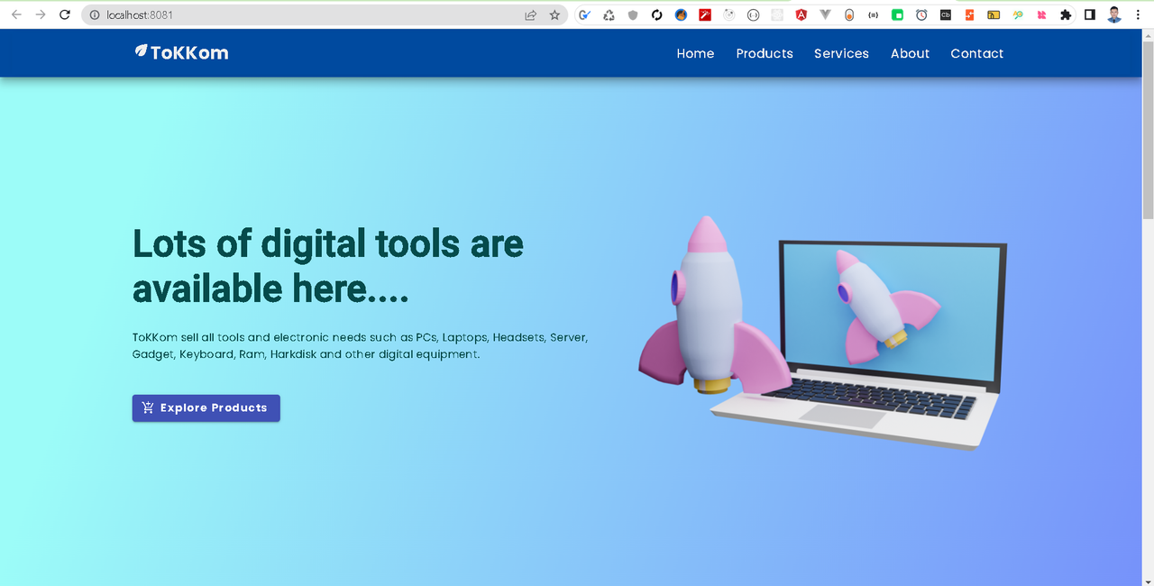1154x586 pixels.
Task: Open the gray shield extension
Action: point(633,15)
